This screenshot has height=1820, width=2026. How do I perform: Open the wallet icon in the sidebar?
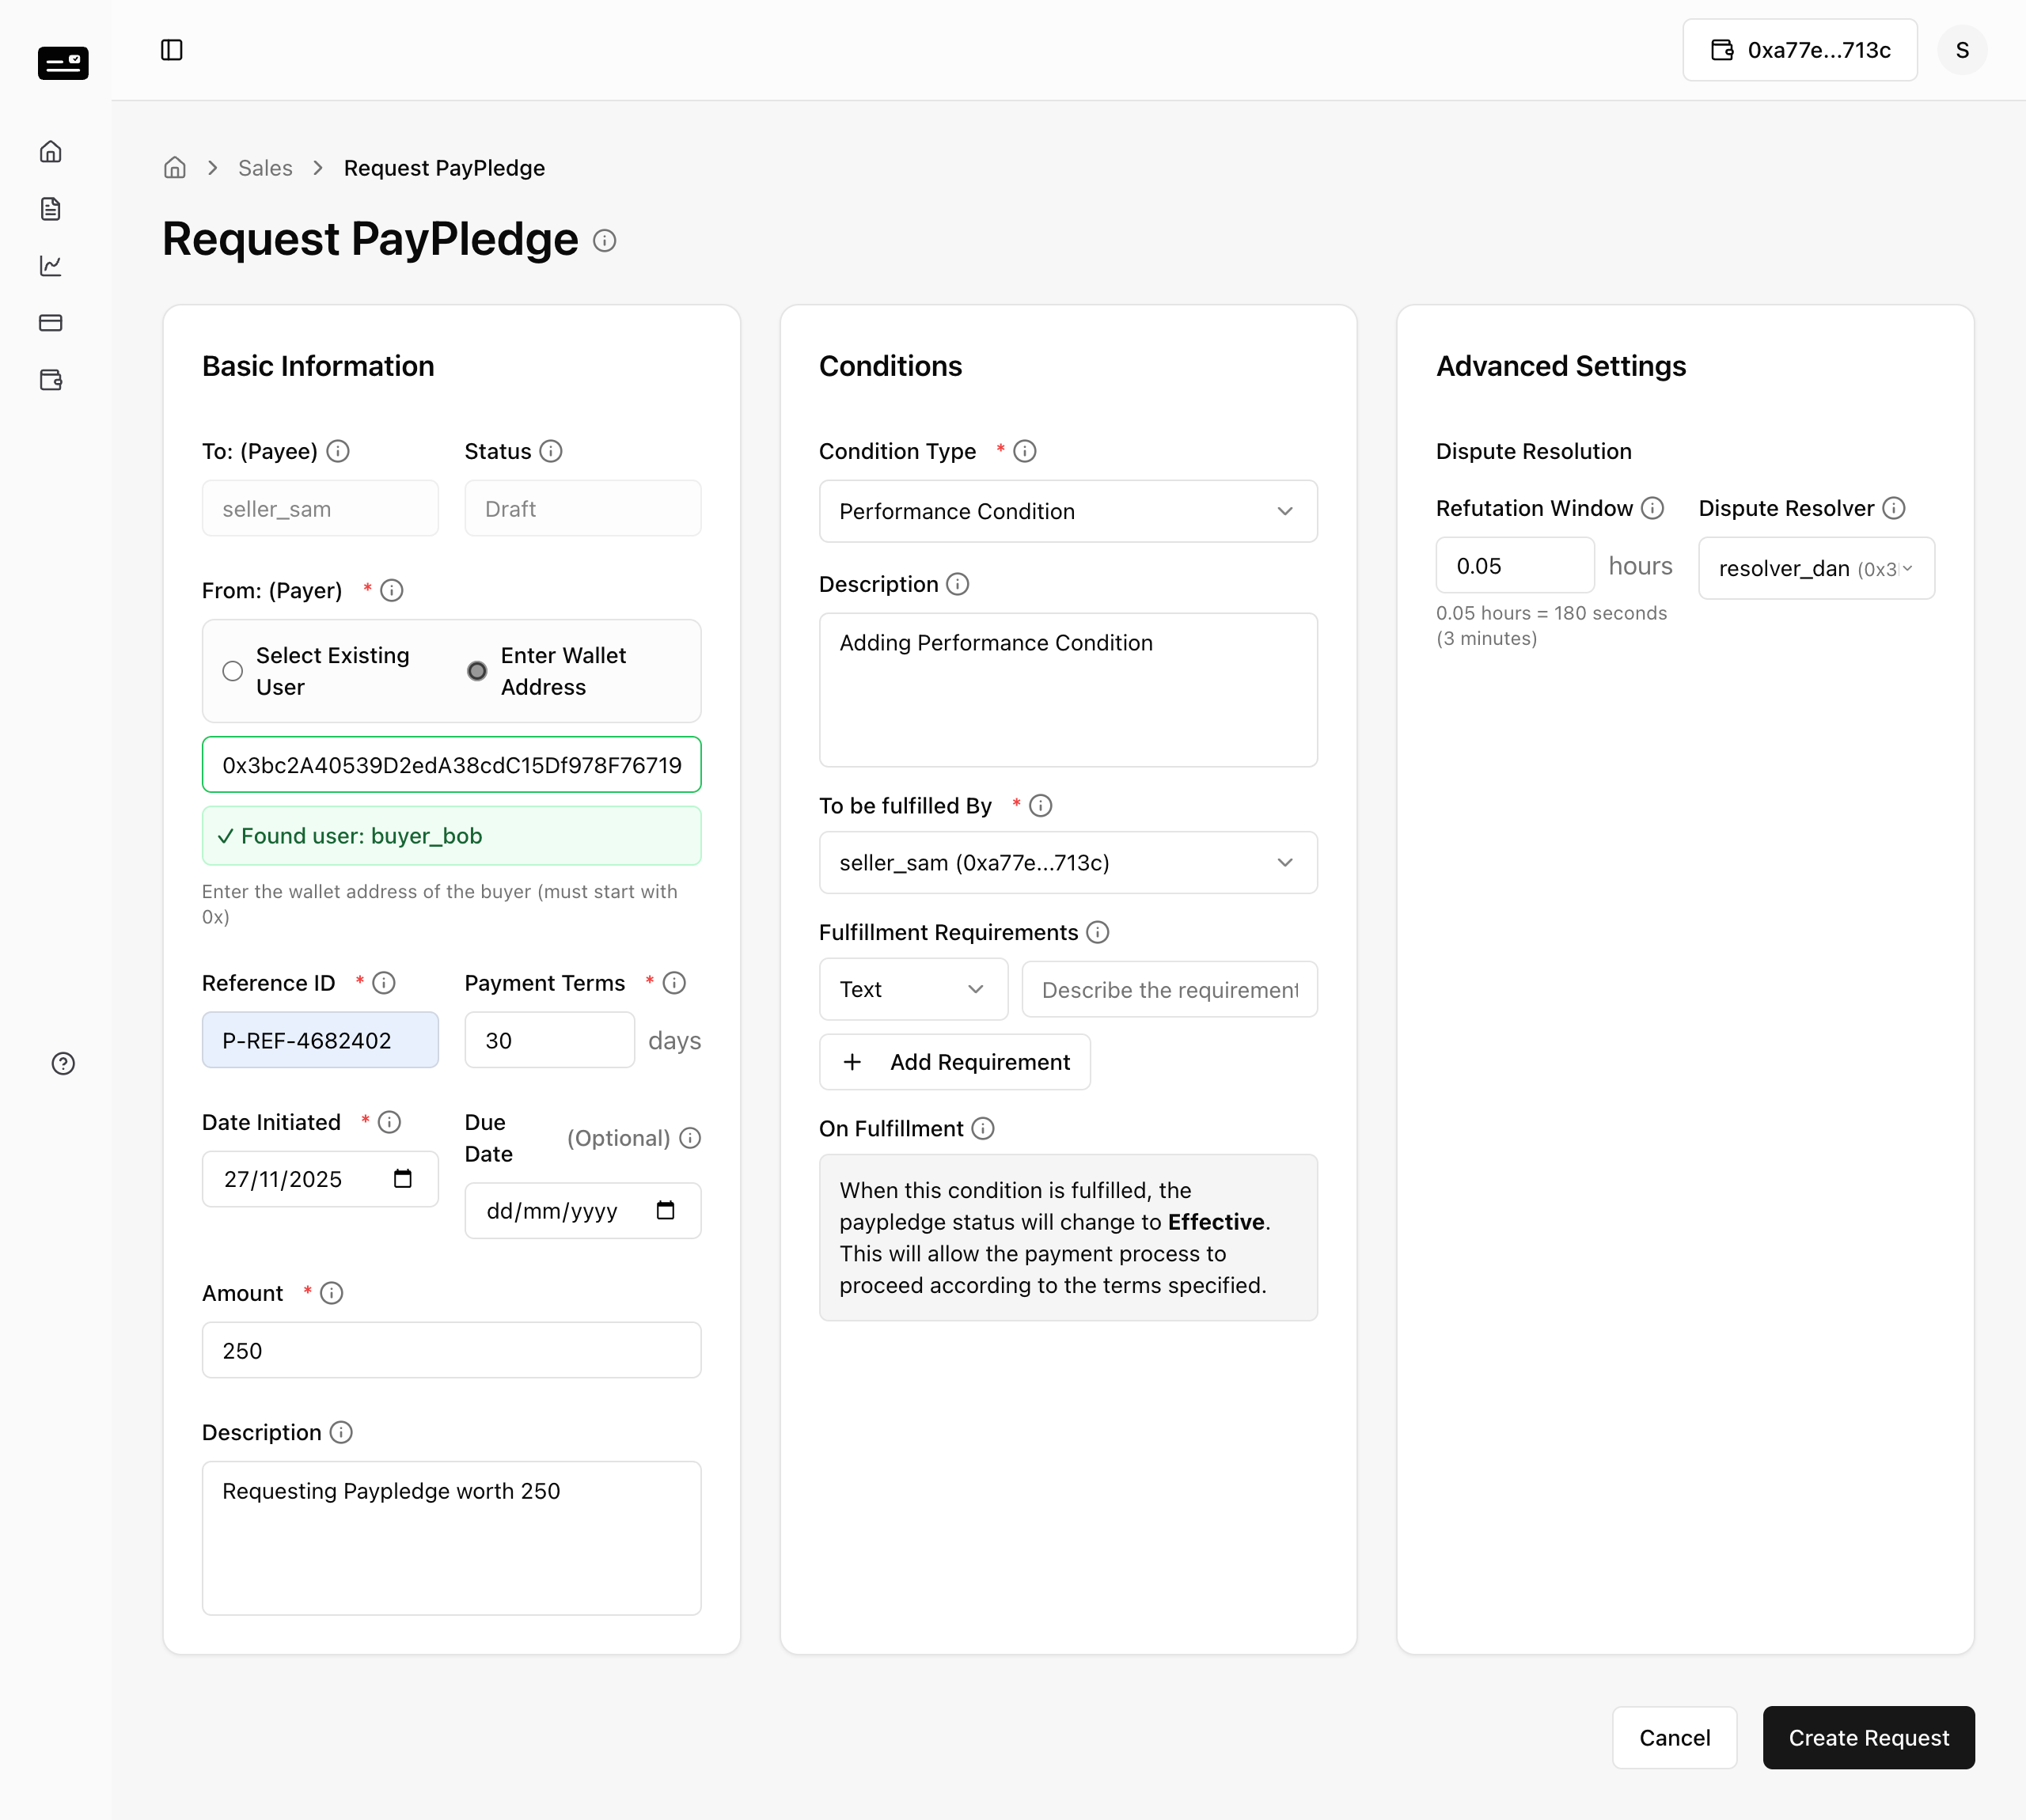click(51, 379)
